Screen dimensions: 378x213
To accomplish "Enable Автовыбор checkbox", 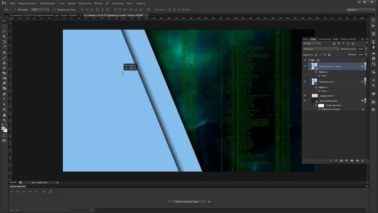I will coord(15,9).
